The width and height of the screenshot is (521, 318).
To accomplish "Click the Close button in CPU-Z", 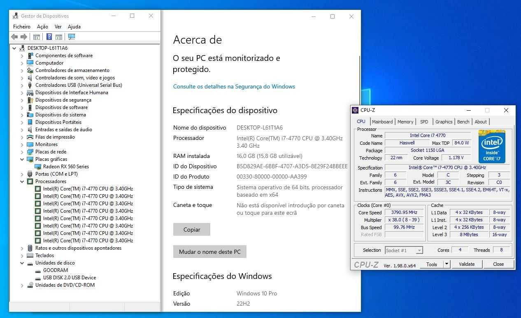I will pos(498,264).
